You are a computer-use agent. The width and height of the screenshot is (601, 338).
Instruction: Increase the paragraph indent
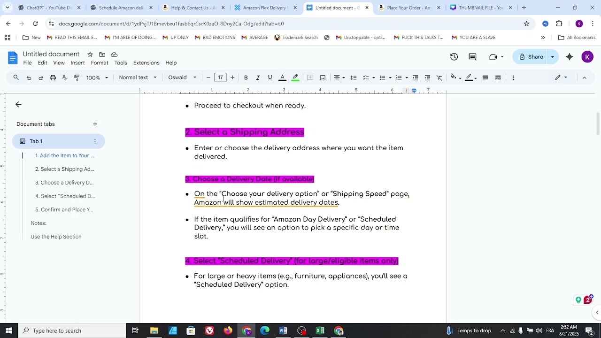pyautogui.click(x=427, y=77)
